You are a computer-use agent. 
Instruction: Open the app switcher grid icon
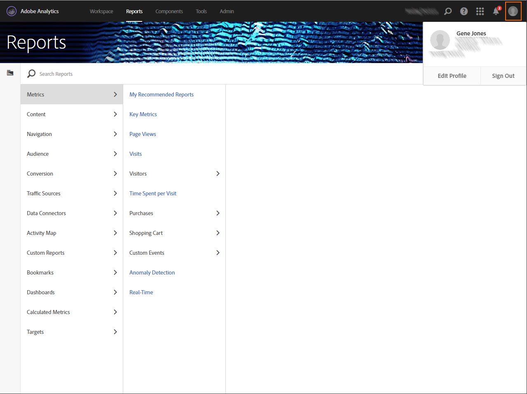click(480, 11)
